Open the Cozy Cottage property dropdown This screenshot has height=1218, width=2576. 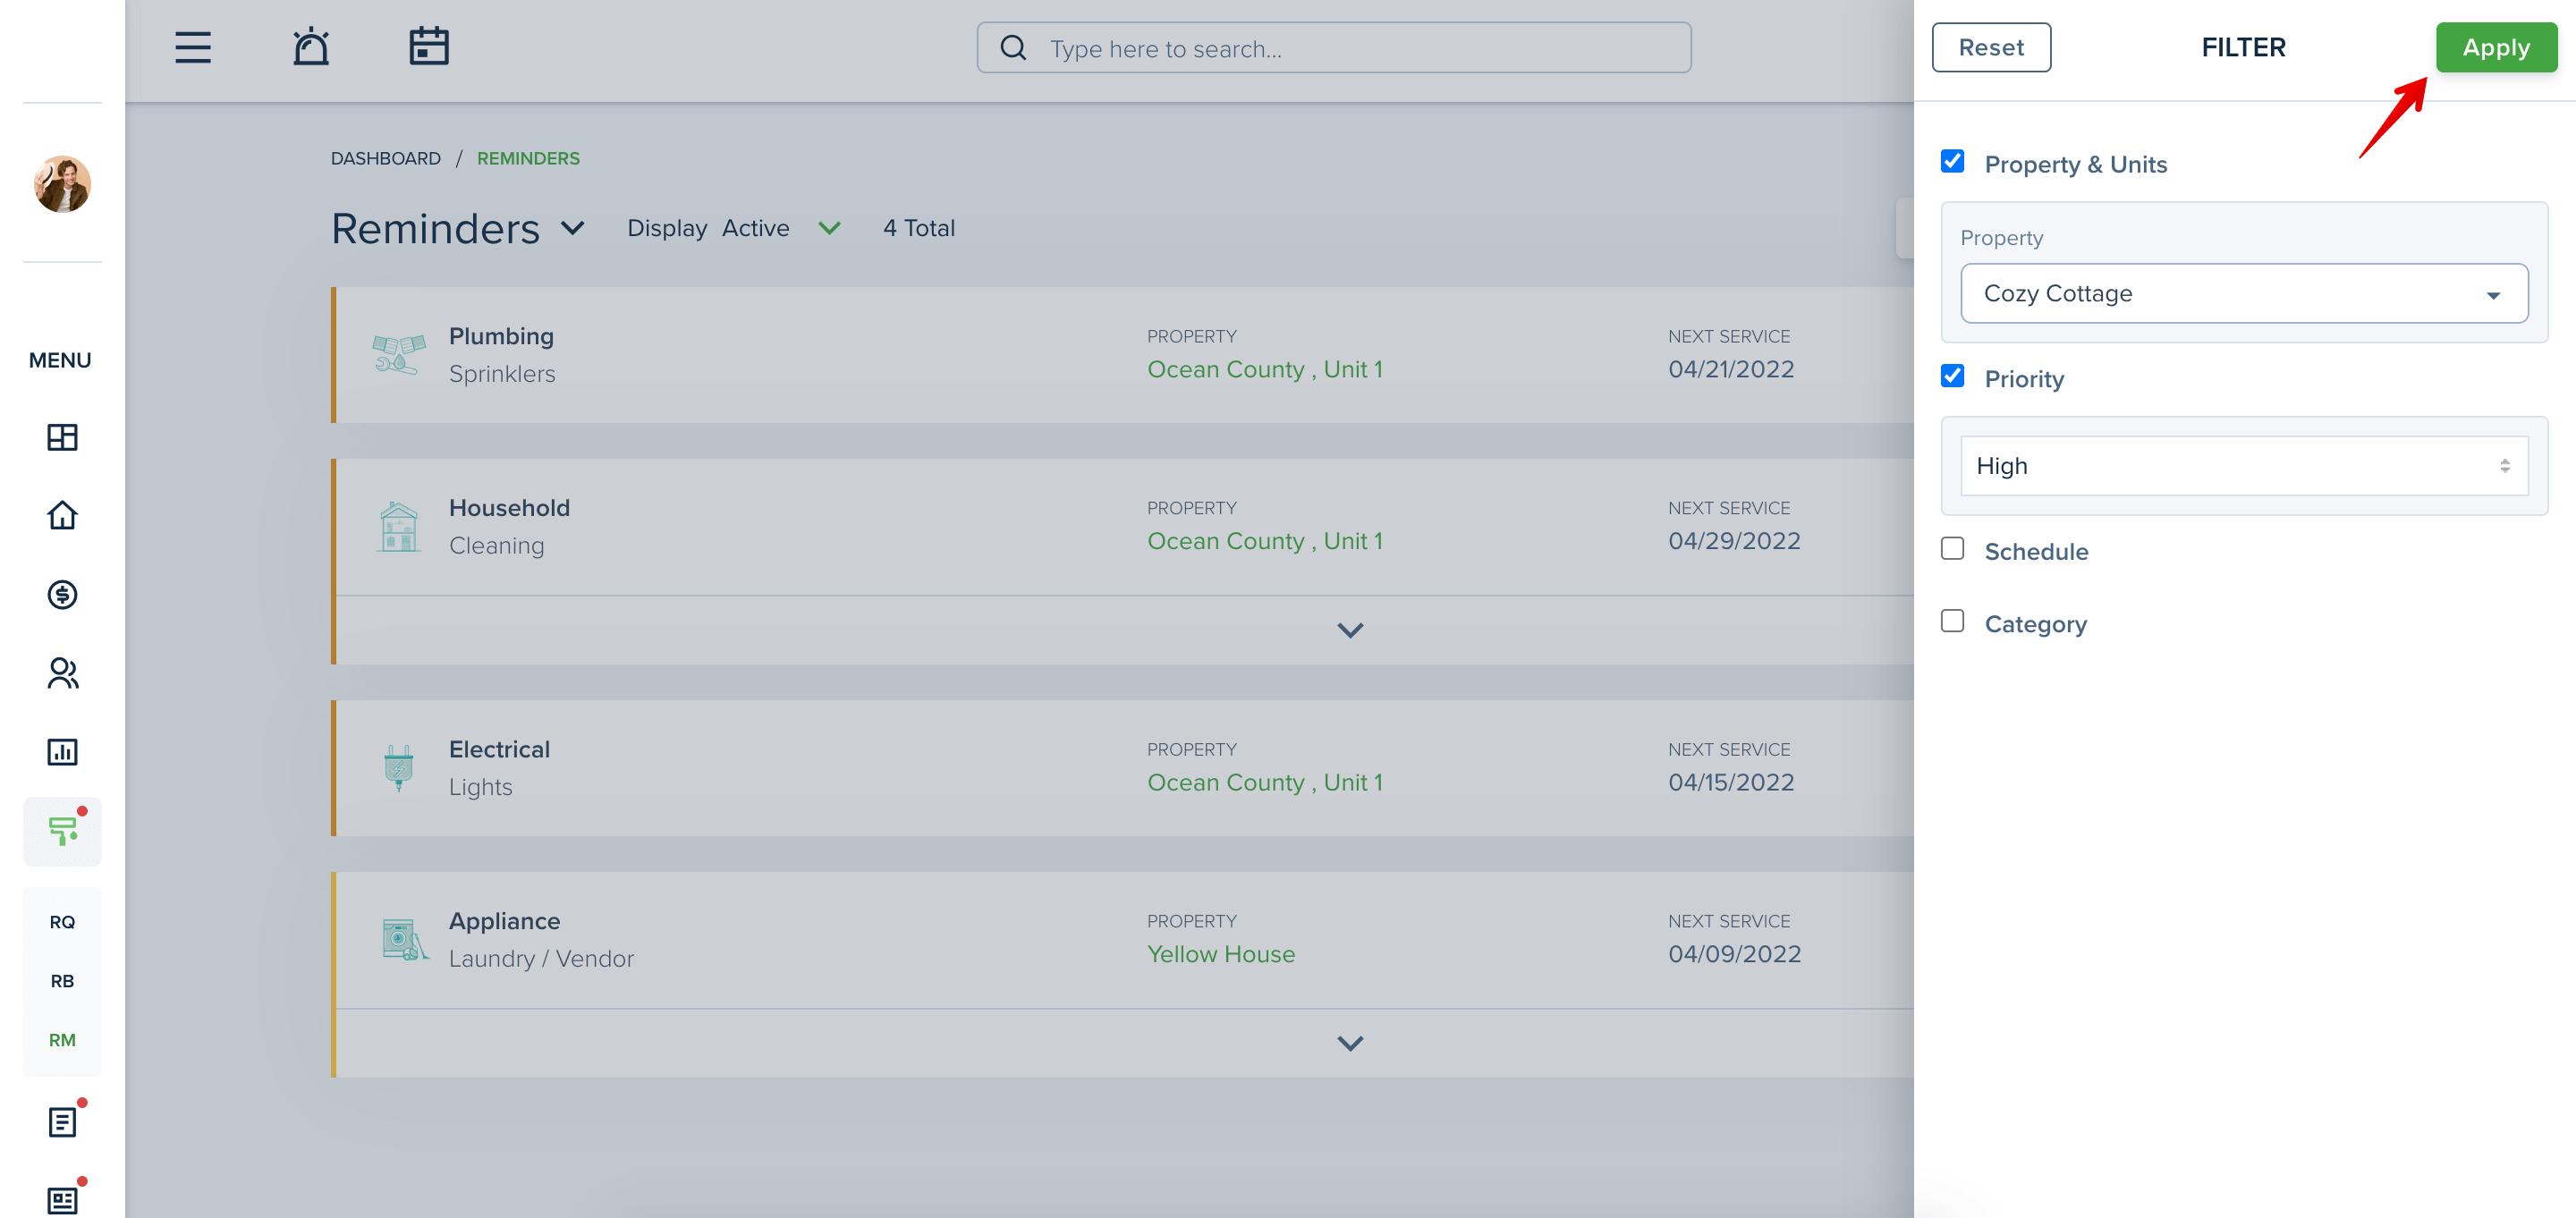coord(2243,293)
